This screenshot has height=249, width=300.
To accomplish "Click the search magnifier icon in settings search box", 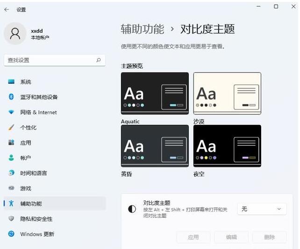I will 99,60.
